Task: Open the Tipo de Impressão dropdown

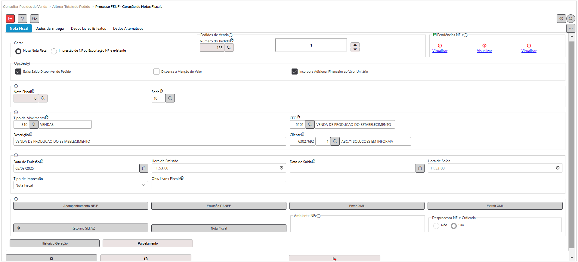Action: [81, 185]
